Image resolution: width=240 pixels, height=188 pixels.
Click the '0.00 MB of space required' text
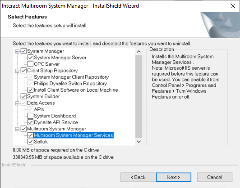click(x=56, y=150)
